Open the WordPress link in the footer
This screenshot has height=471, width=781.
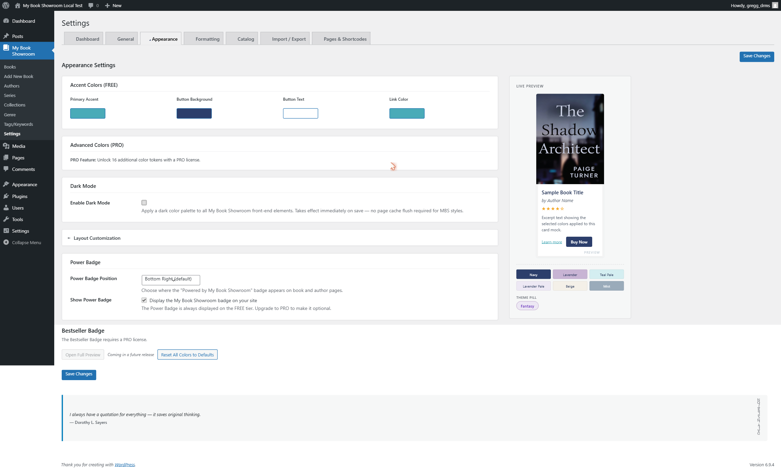click(x=125, y=465)
